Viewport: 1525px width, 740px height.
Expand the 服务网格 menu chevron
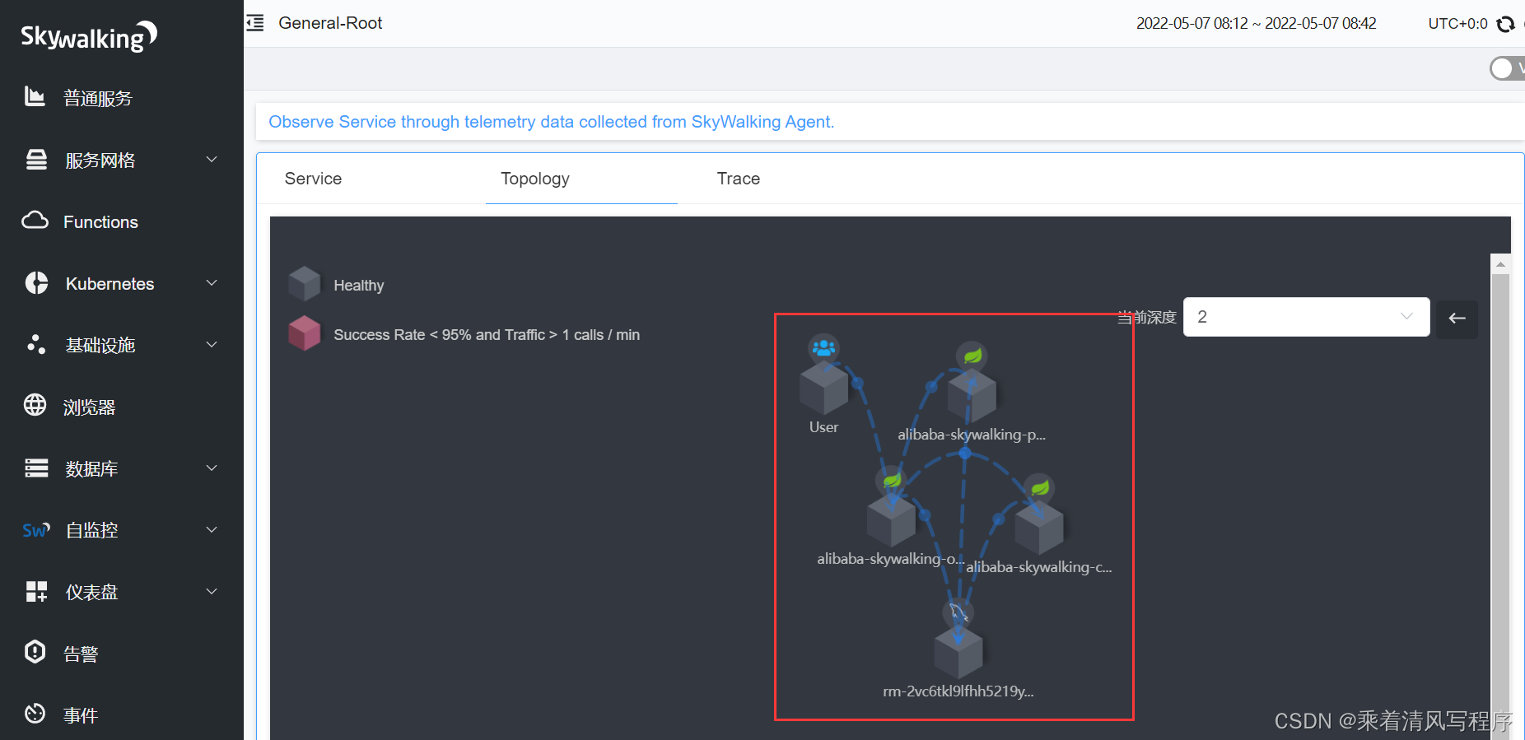212,160
